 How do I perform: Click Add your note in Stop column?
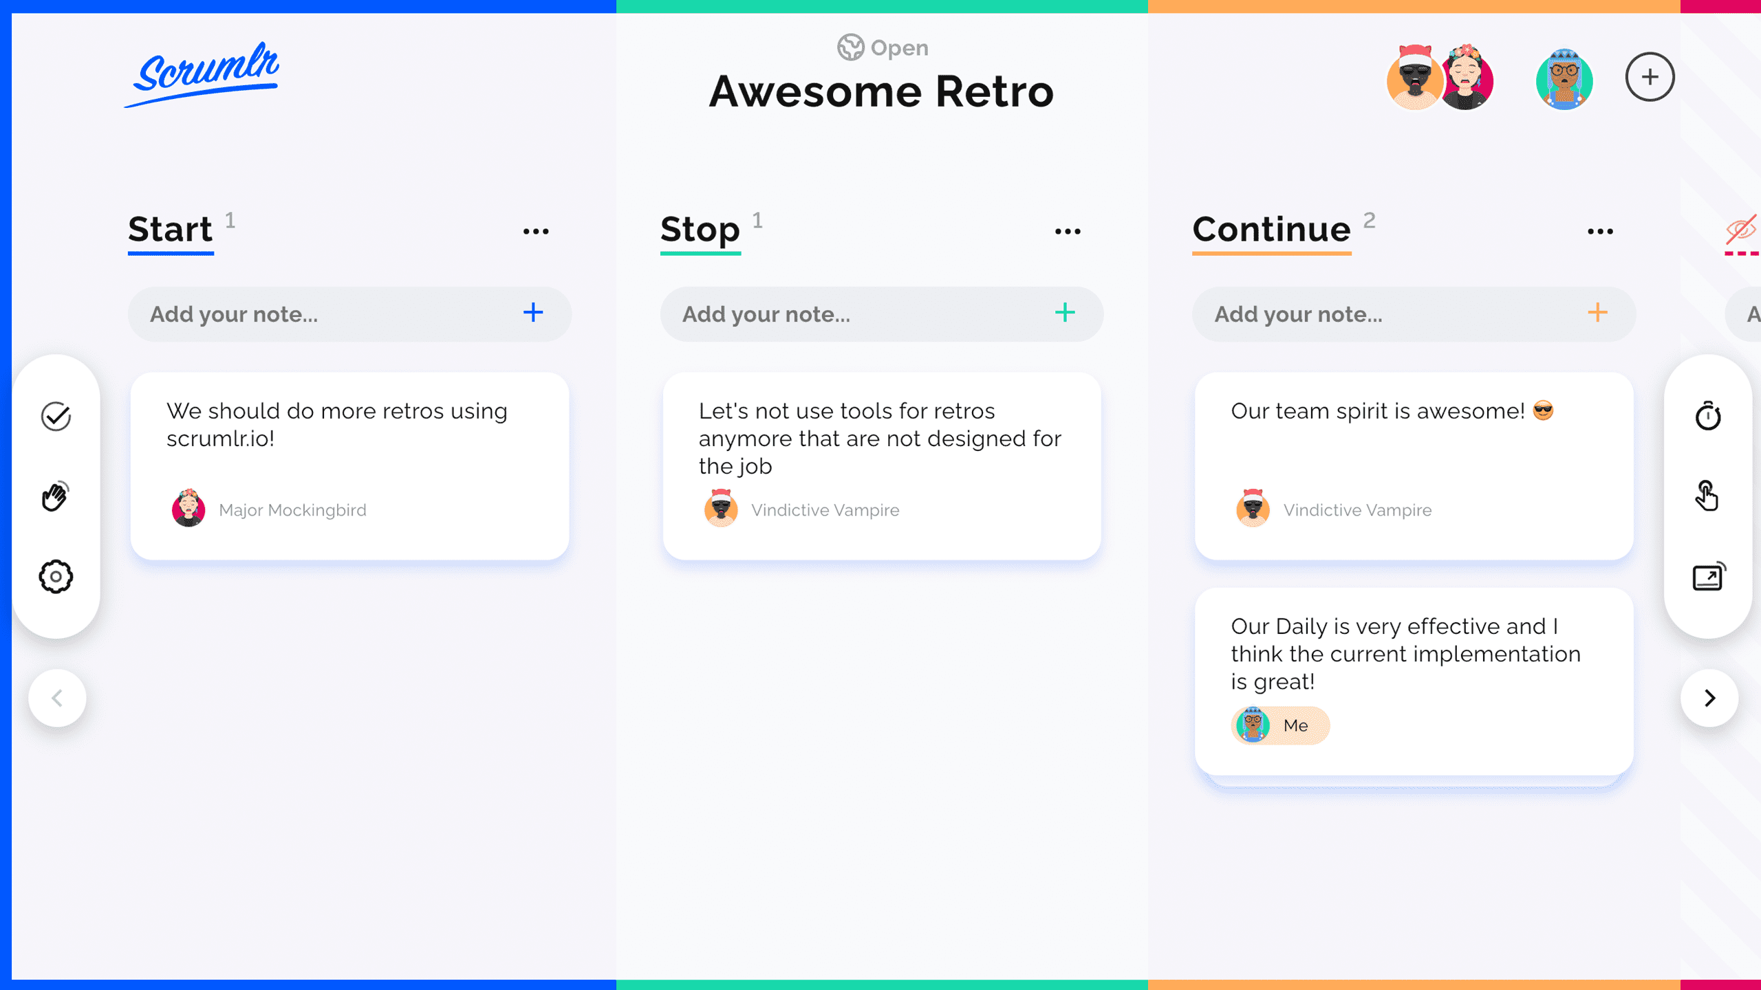click(880, 314)
